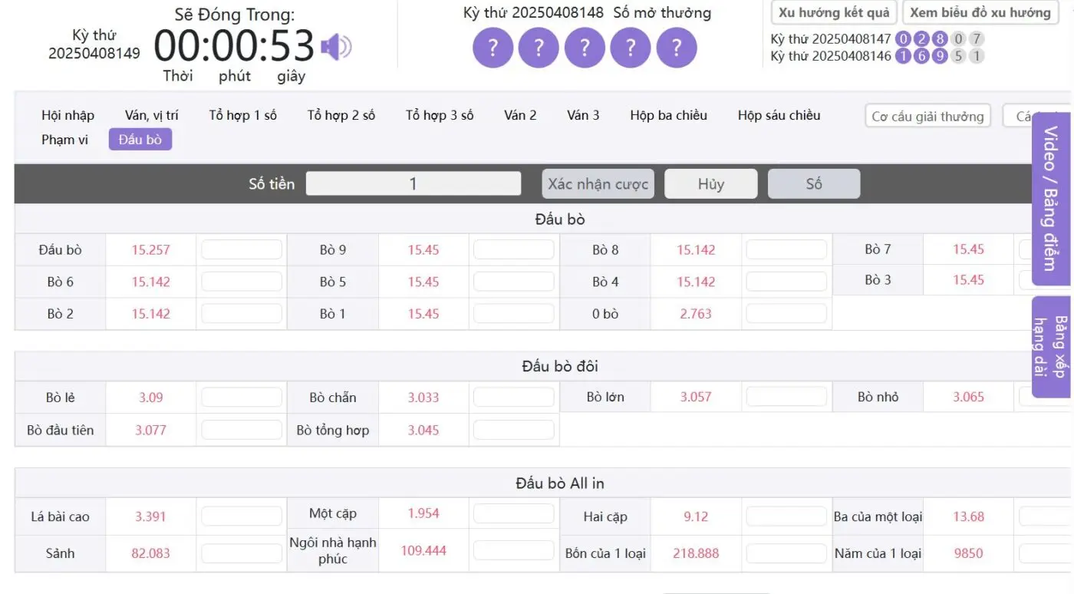Click the bet input for Bò 9
Viewport: 1074px width, 594px height.
[514, 250]
